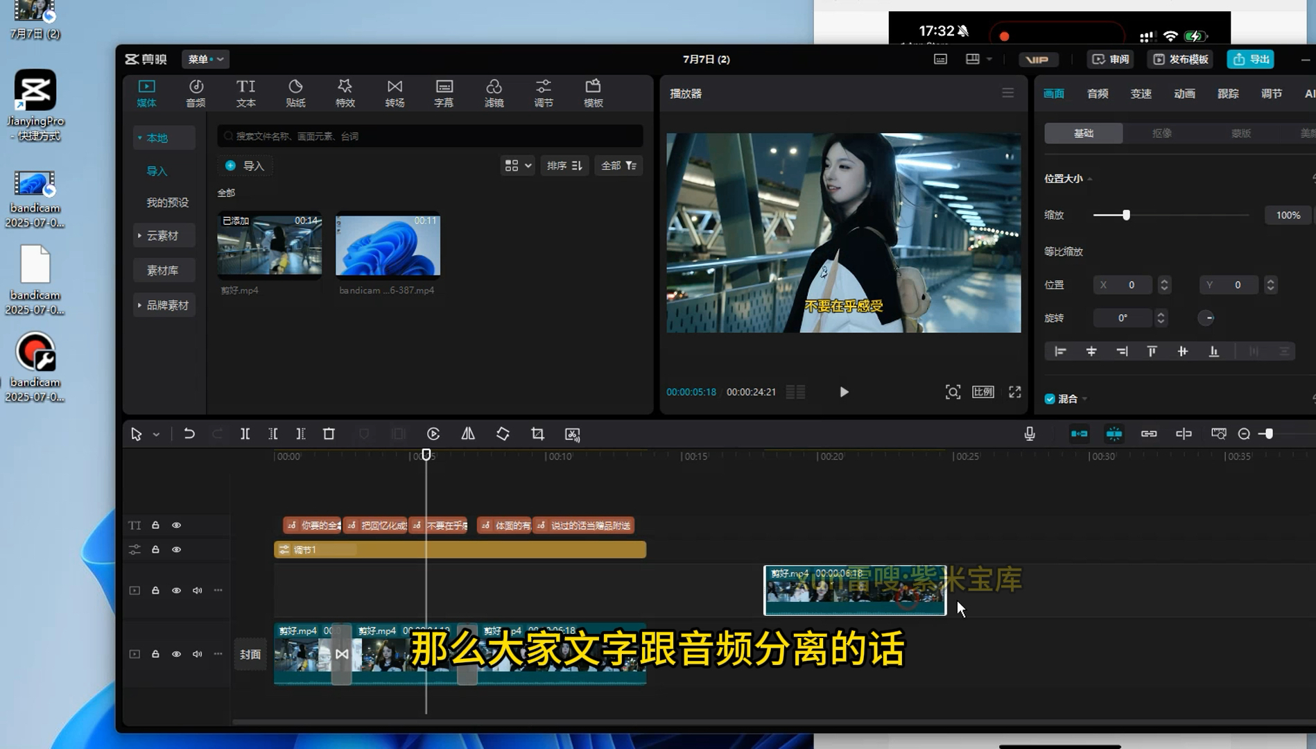Open the 特效 effects panel
This screenshot has height=749, width=1316.
pyautogui.click(x=345, y=93)
